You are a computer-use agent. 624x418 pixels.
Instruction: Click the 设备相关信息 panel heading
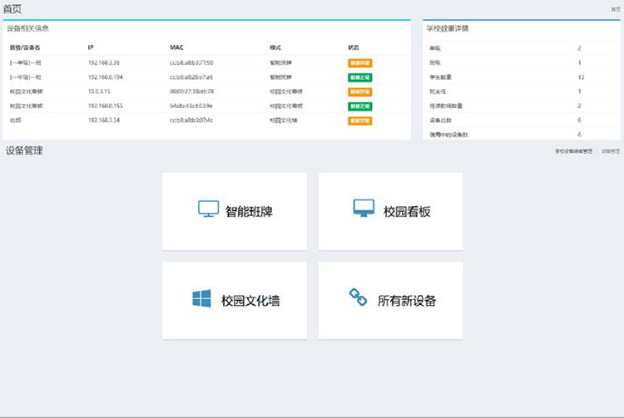coord(27,28)
